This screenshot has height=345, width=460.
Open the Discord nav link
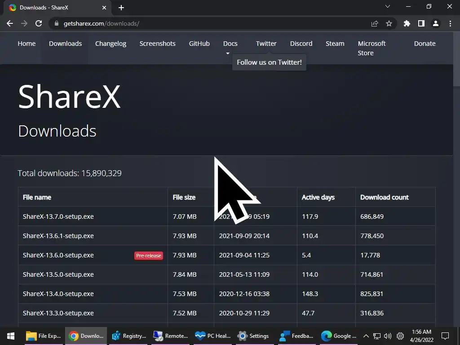tap(301, 44)
